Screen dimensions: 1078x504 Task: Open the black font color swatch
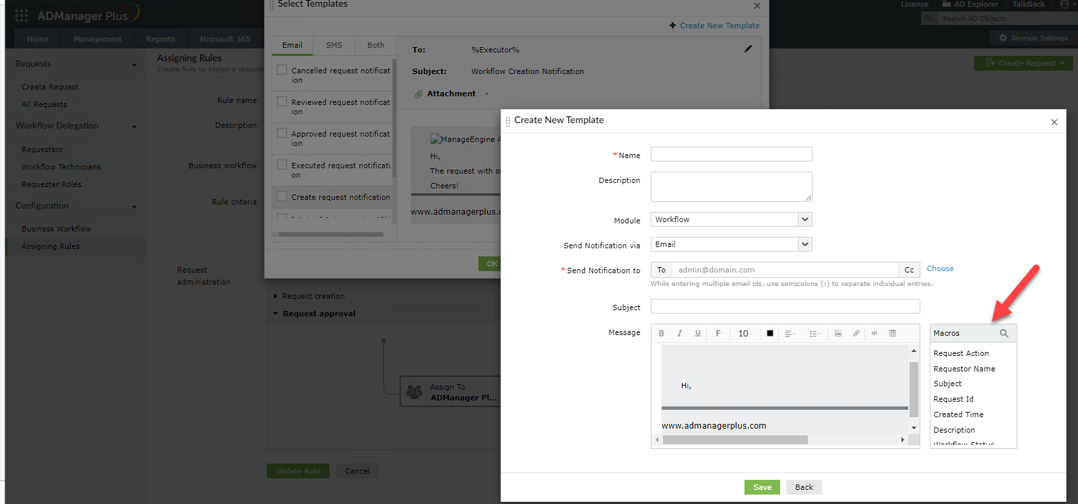click(x=770, y=333)
